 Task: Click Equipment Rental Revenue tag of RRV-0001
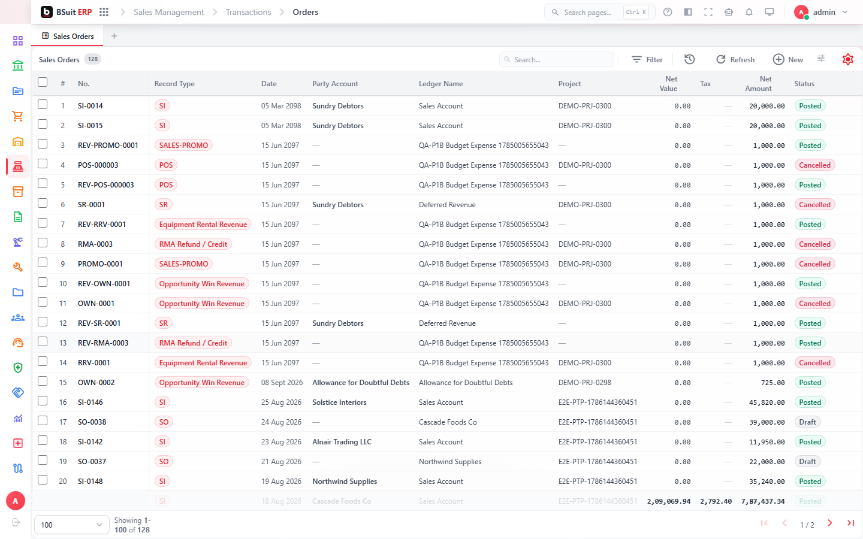tap(203, 363)
